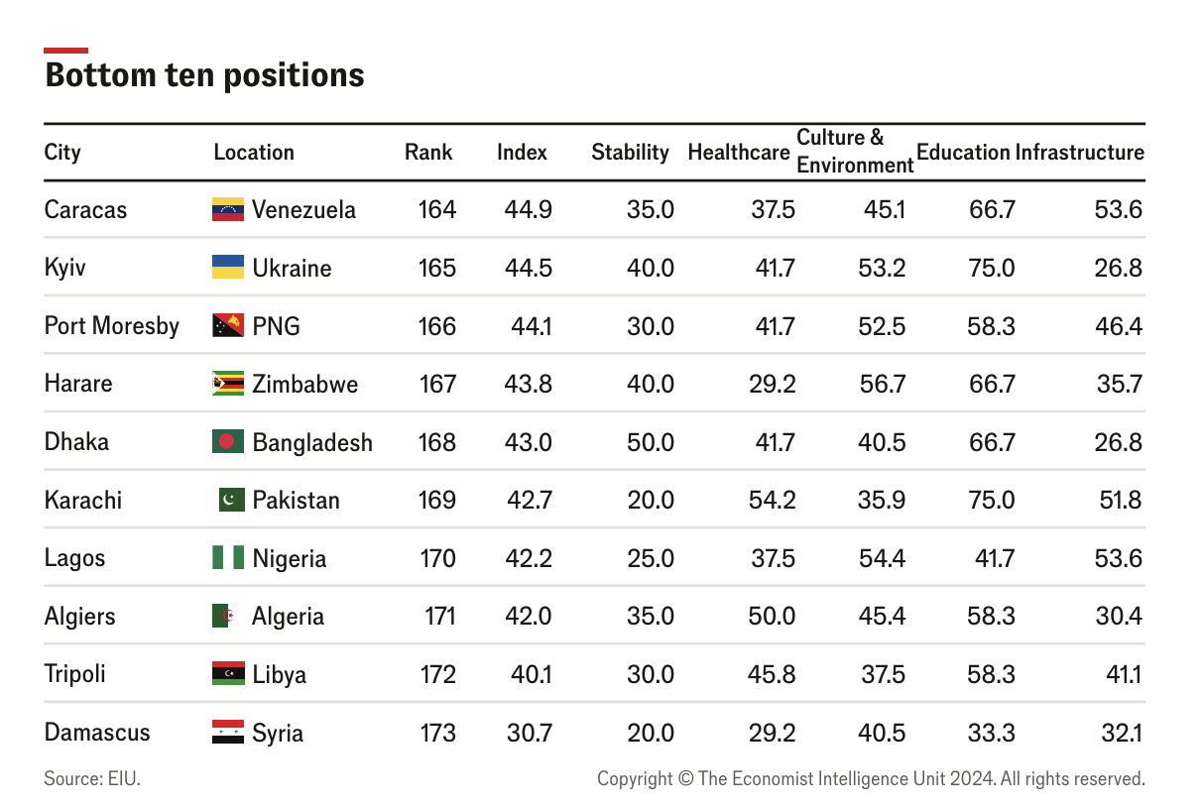Click the Ukraine flag icon
1202x807 pixels.
pyautogui.click(x=228, y=268)
